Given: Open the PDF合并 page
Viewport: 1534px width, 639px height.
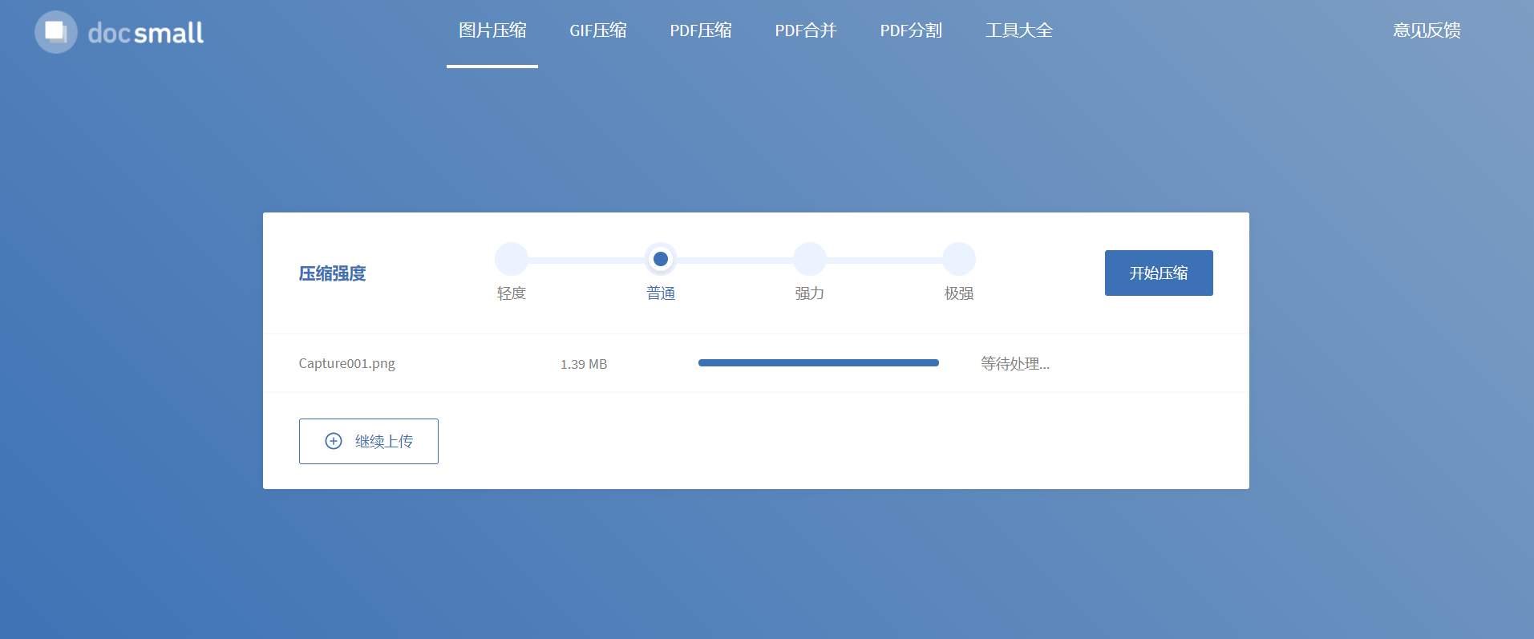Looking at the screenshot, I should pyautogui.click(x=806, y=30).
